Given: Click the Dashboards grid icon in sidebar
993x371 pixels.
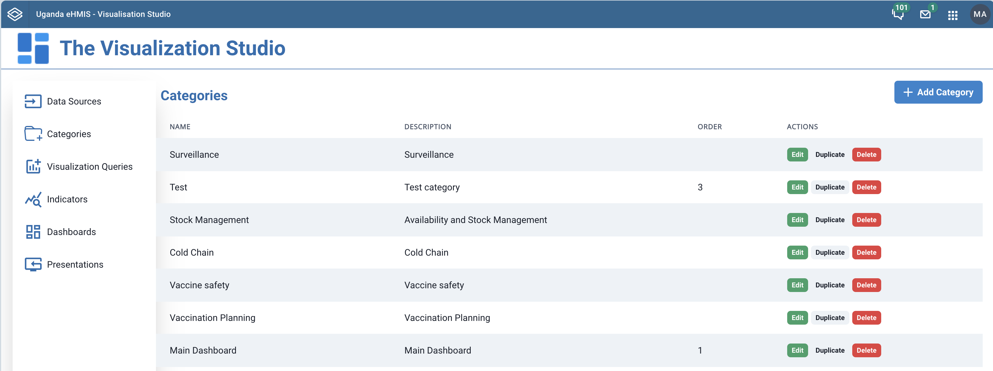Looking at the screenshot, I should [33, 232].
